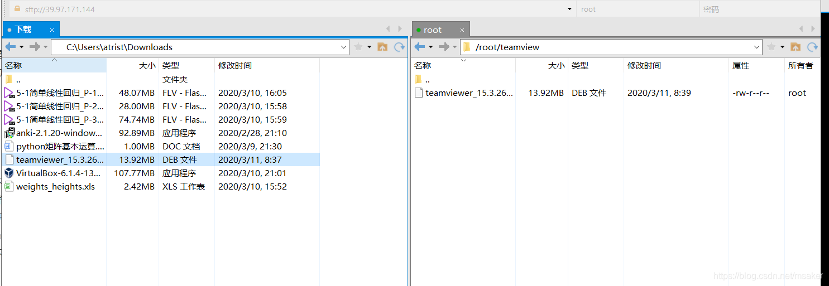829x286 pixels.
Task: Refresh the local Downloads pane
Action: pyautogui.click(x=399, y=47)
